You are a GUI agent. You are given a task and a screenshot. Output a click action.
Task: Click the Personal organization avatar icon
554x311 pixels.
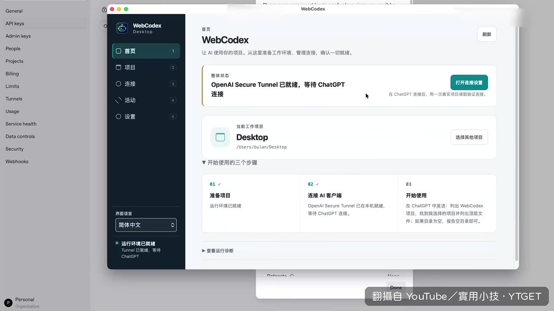pyautogui.click(x=8, y=303)
